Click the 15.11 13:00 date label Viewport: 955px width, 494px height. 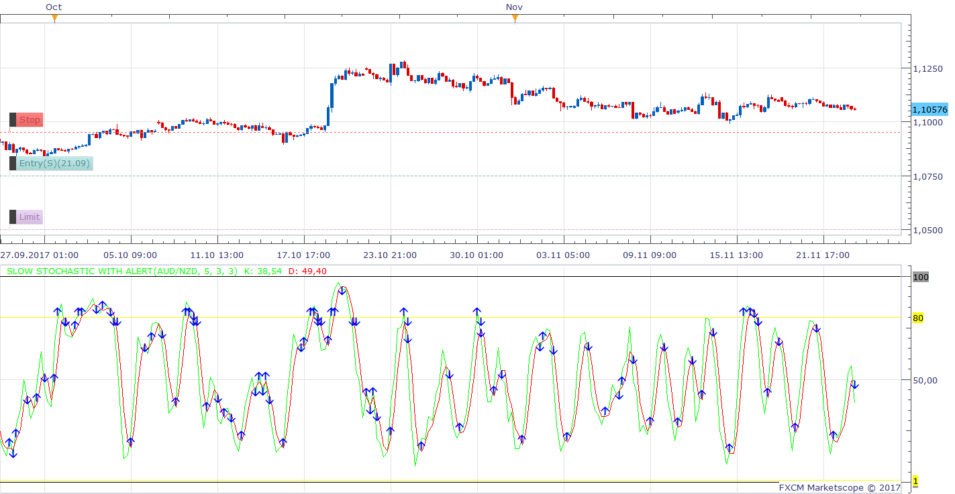click(x=736, y=255)
